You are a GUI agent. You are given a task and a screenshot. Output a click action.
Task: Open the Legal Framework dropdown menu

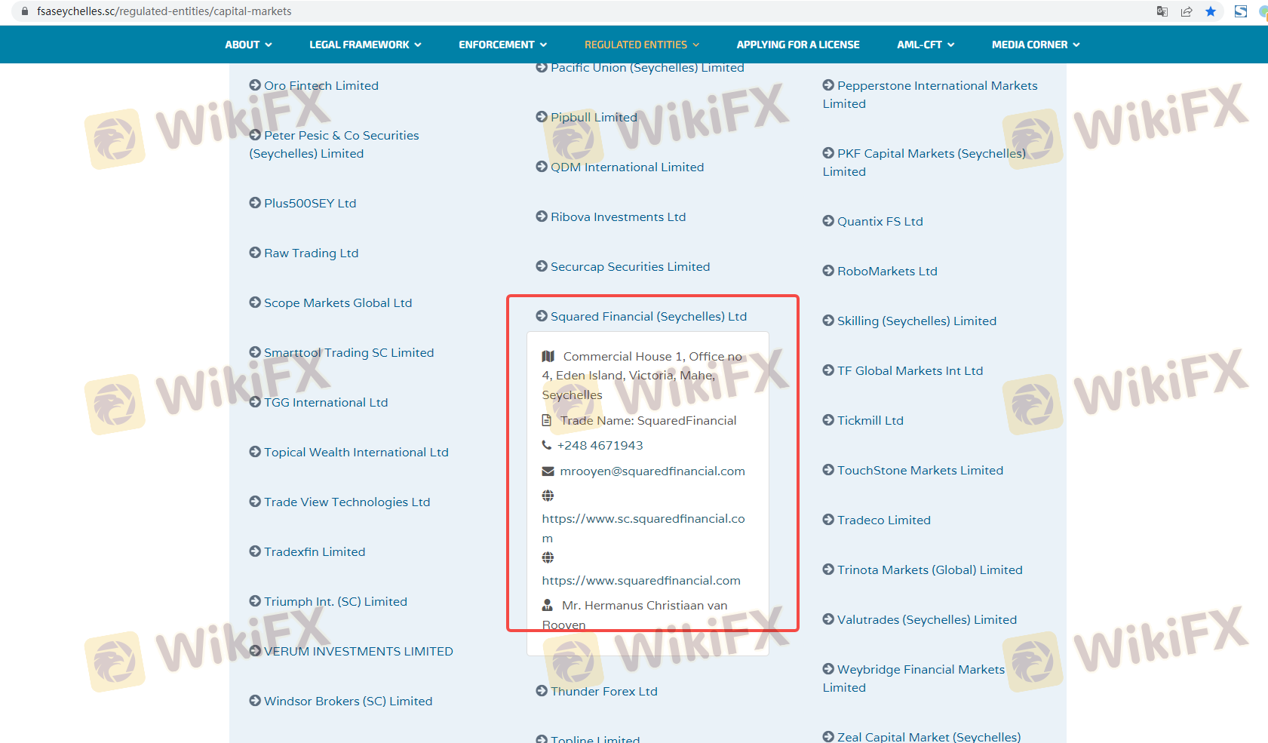coord(365,45)
